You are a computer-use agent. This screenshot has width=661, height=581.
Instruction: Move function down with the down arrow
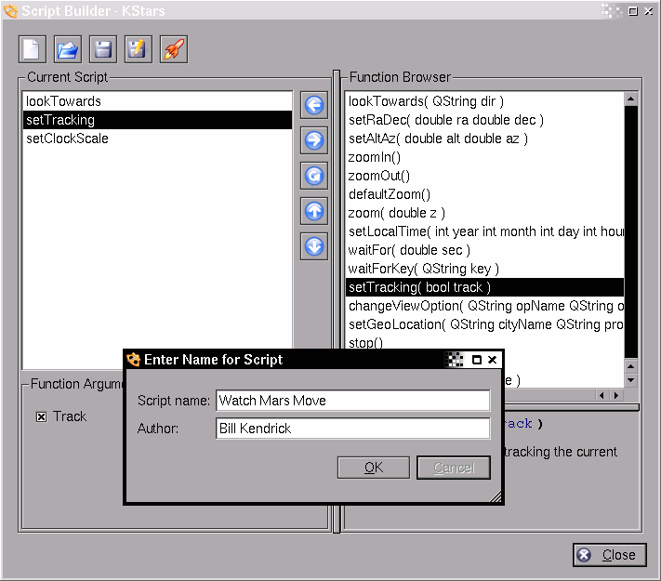tap(314, 246)
